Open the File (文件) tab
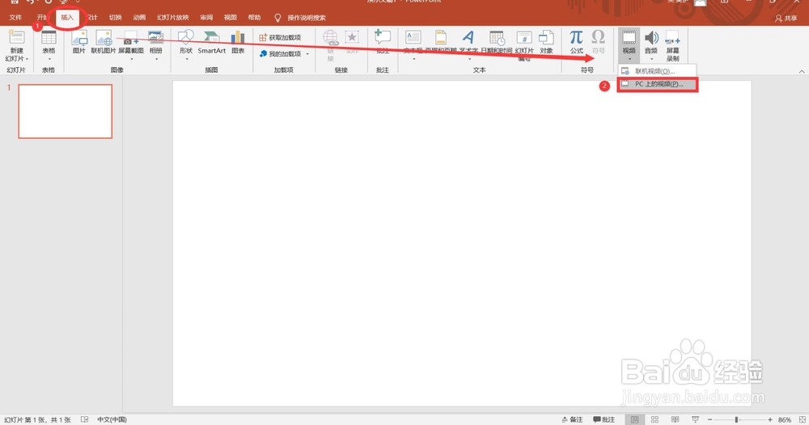 coord(15,18)
